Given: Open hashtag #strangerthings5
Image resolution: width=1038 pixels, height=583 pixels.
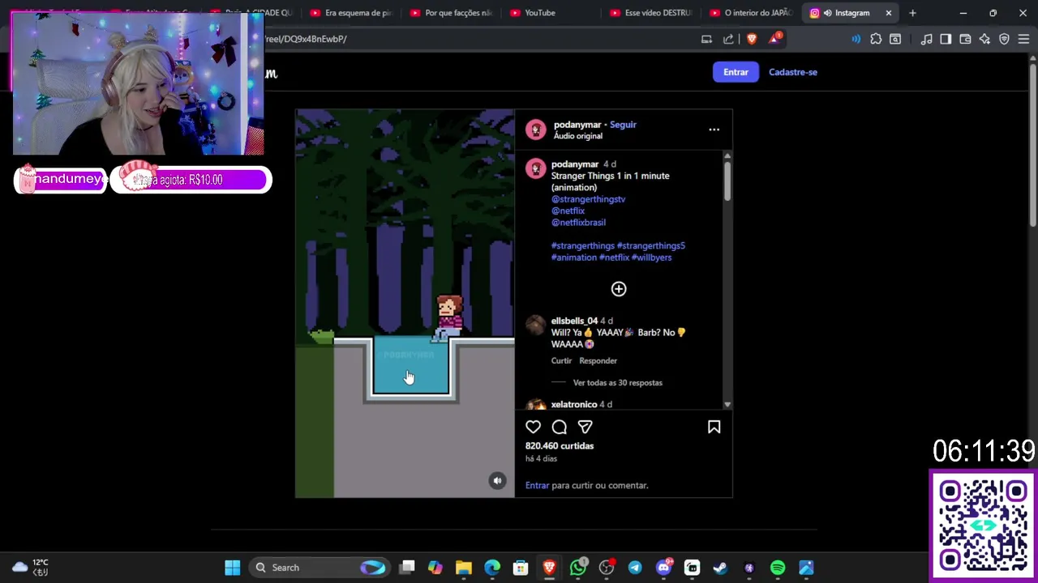Looking at the screenshot, I should pos(651,246).
